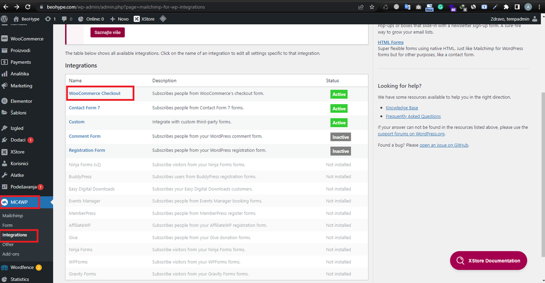The image size is (545, 283).
Task: Open XStore in the admin bar
Action: (144, 19)
